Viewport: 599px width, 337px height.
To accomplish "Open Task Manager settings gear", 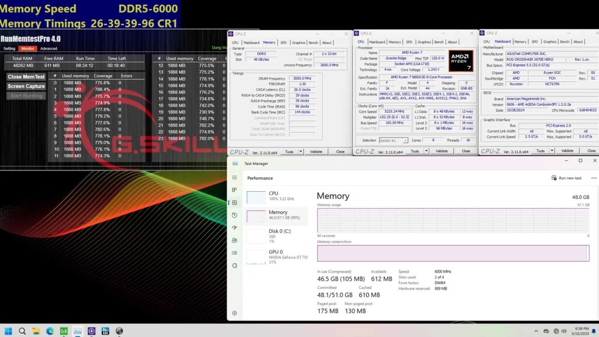I will click(235, 313).
